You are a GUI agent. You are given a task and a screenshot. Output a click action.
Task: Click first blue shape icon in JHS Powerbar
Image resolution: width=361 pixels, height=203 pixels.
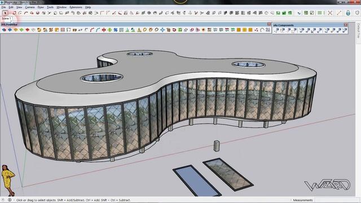pyautogui.click(x=4, y=30)
